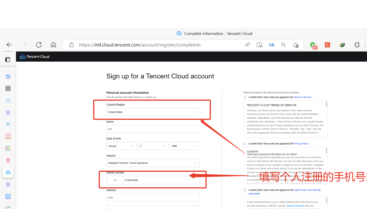
Task: Click the translate page icon
Action: [271, 45]
